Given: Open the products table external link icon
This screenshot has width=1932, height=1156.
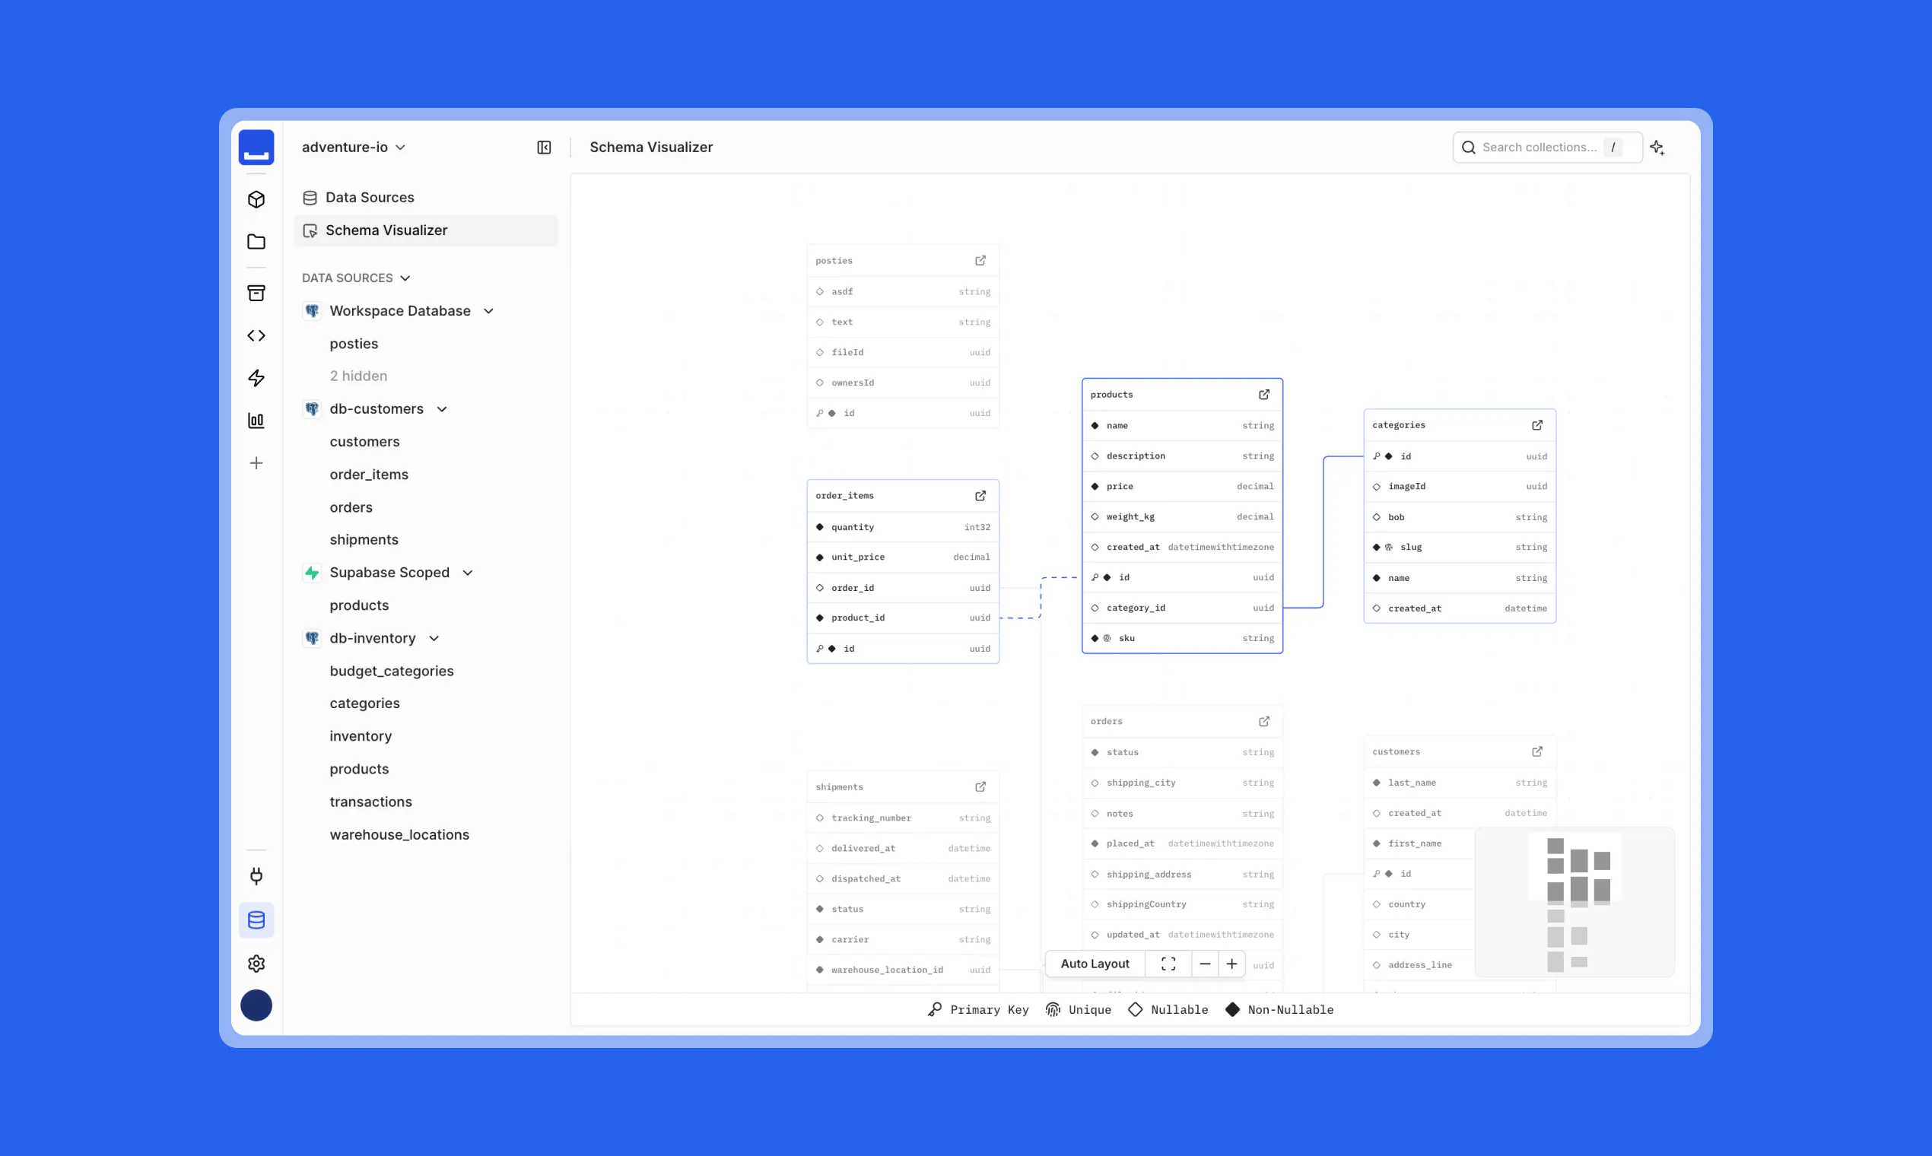Looking at the screenshot, I should click(1263, 395).
